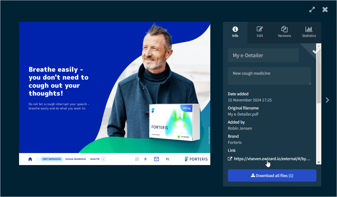
Task: Select the Disease Awareness chapter on slide
Action: [x=76, y=159]
